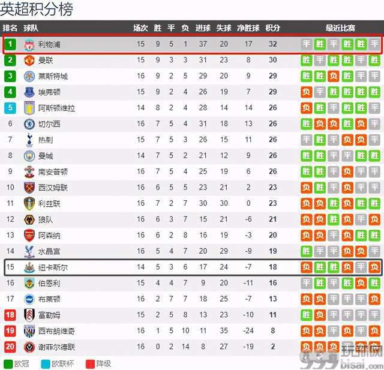Open the Wolves wolf-head badge
Viewport: 384px width, 370px height.
29,219
